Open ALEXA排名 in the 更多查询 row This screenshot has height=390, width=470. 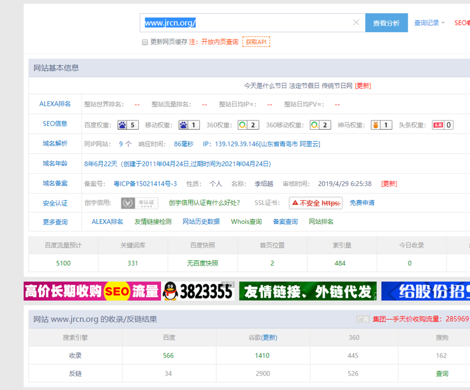107,221
